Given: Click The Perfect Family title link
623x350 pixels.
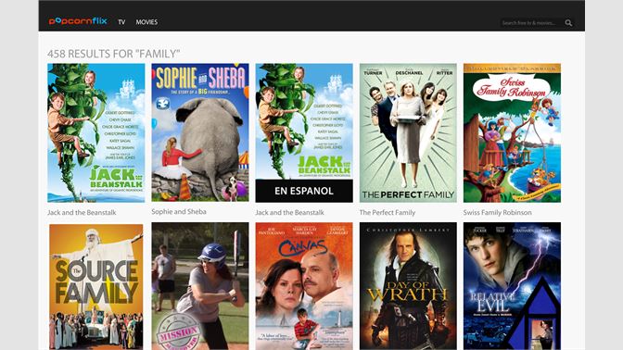Looking at the screenshot, I should click(388, 213).
